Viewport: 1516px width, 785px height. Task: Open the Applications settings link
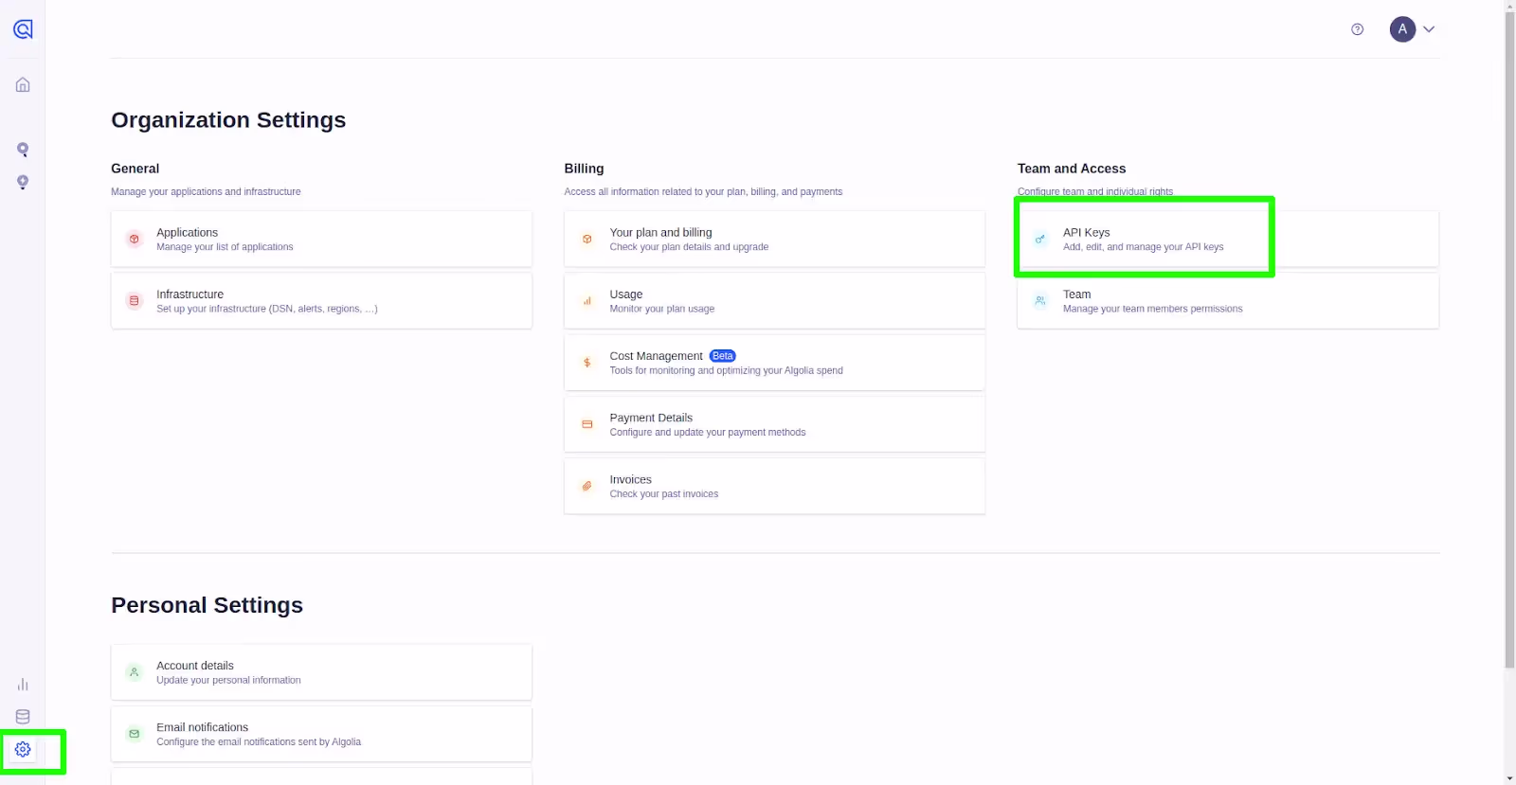point(321,239)
